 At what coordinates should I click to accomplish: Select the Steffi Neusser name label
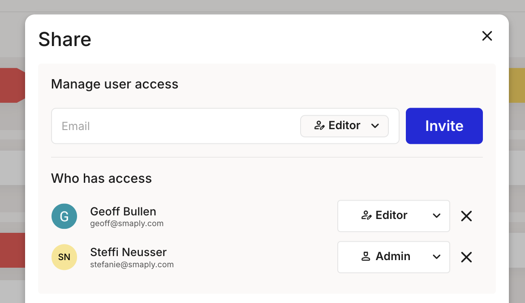(128, 252)
